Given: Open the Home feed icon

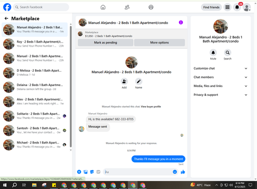Looking at the screenshot, I should 103,7.
